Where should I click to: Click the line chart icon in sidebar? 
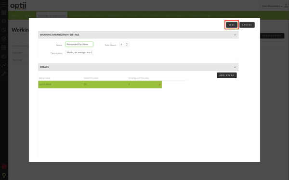click(4, 65)
